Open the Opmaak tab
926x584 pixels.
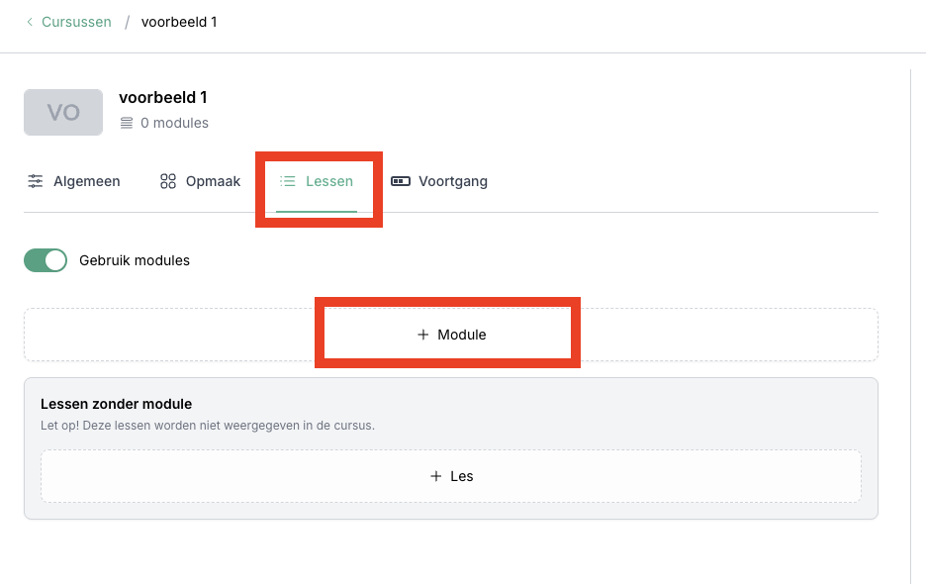213,181
